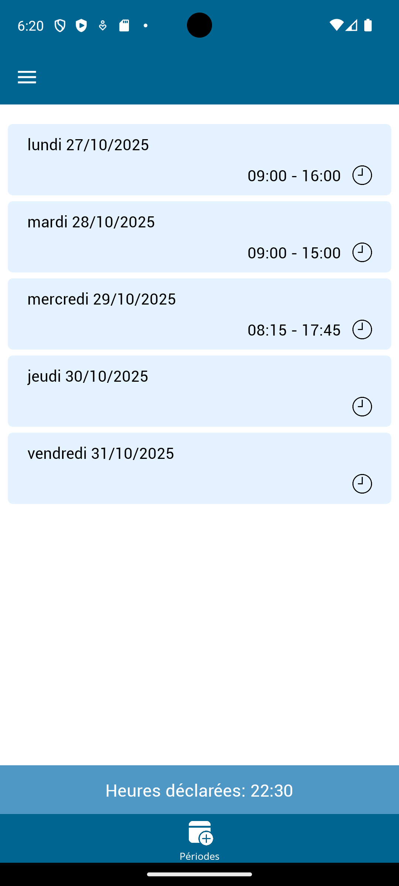Image resolution: width=399 pixels, height=886 pixels.
Task: Tap the clock icon for jeudi 30/10/2025
Action: (362, 406)
